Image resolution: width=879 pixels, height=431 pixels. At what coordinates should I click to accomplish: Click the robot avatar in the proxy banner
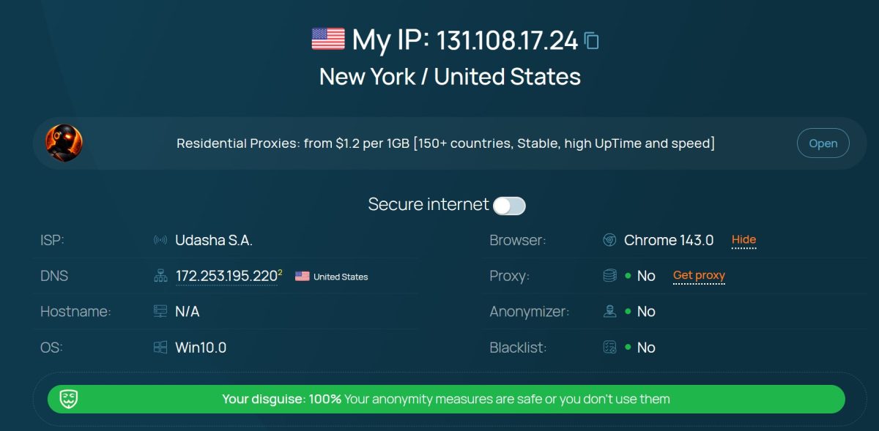64,143
